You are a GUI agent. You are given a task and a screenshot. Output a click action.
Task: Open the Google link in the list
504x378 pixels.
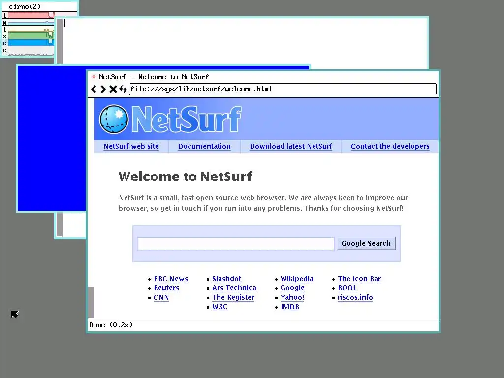tap(292, 288)
